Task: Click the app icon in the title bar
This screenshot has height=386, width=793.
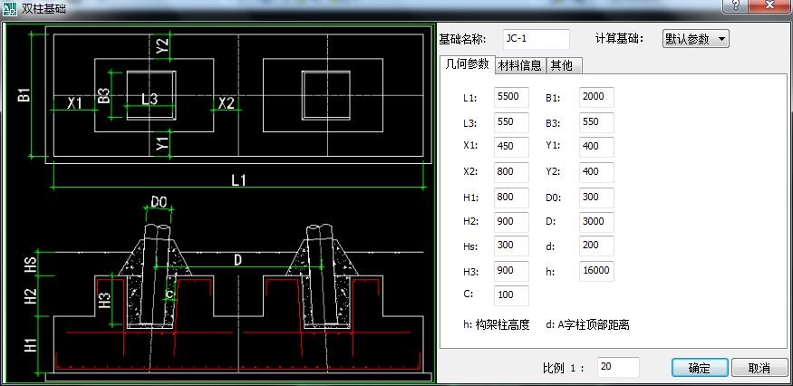Action: (10, 8)
